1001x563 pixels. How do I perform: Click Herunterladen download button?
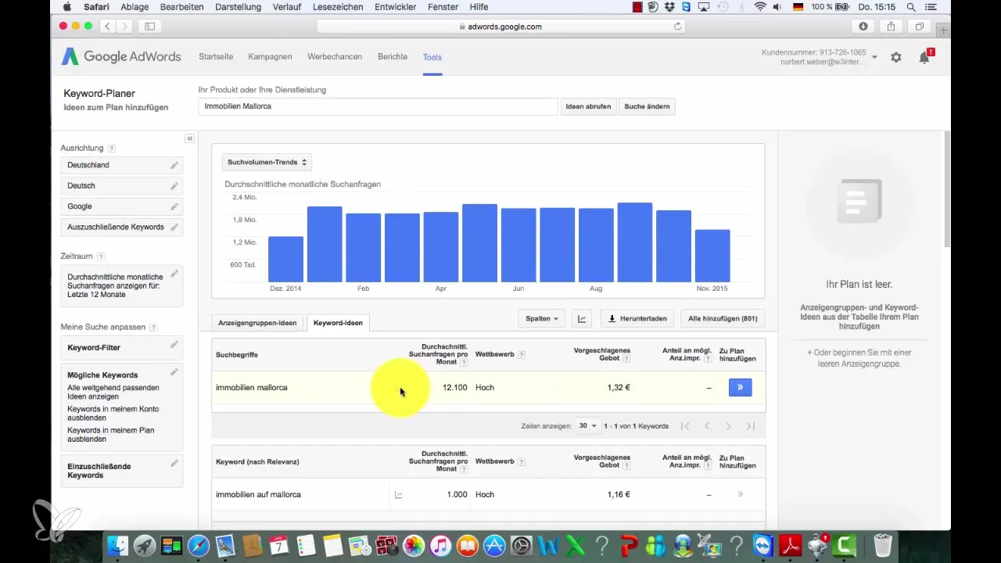click(637, 318)
